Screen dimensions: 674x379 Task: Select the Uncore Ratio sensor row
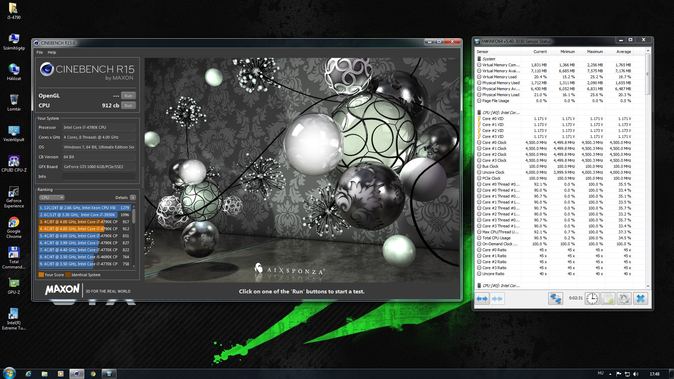click(560, 274)
